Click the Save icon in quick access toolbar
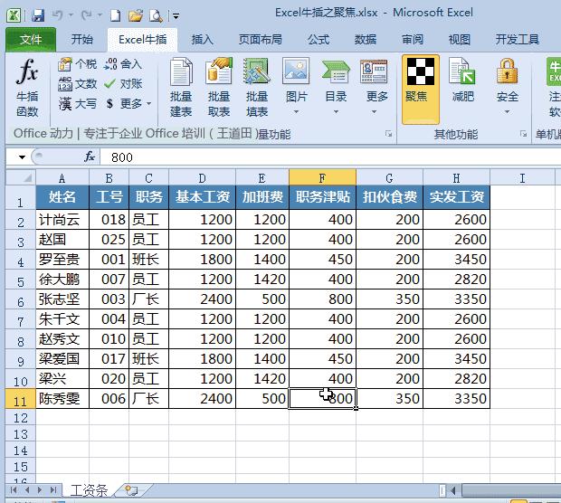This screenshot has height=503, width=561. 38,15
